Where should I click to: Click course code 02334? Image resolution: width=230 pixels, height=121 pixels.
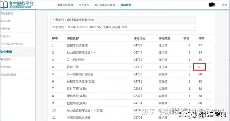pos(138,89)
